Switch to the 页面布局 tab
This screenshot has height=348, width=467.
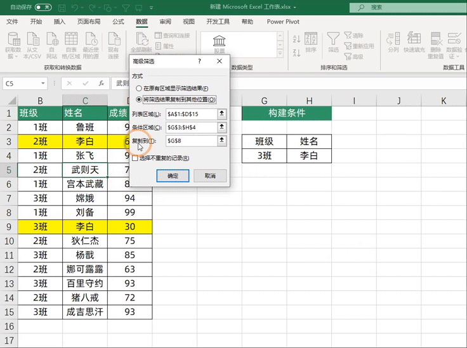pyautogui.click(x=89, y=22)
